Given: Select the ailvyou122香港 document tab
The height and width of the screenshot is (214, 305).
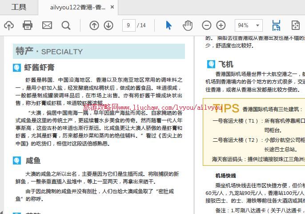Looking at the screenshot, I should click(x=77, y=8).
